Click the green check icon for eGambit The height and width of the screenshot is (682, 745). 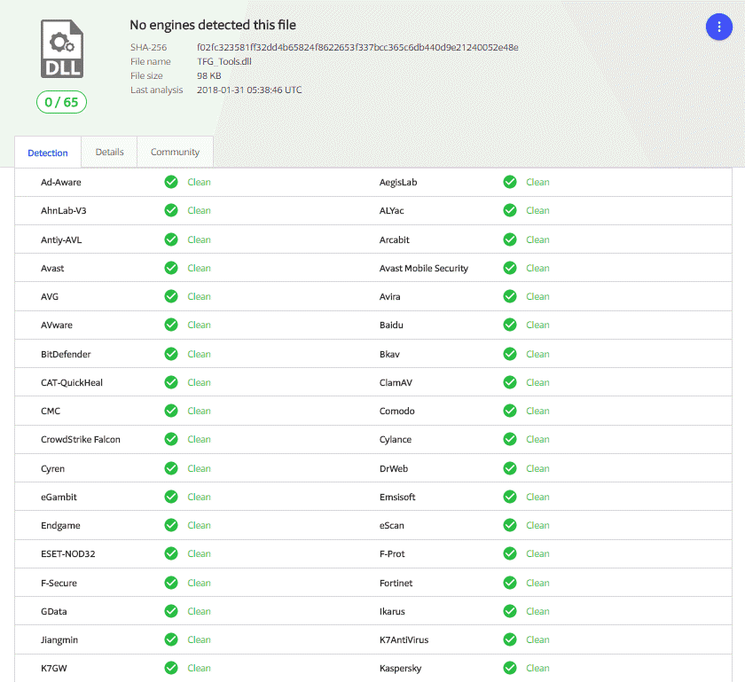[171, 498]
